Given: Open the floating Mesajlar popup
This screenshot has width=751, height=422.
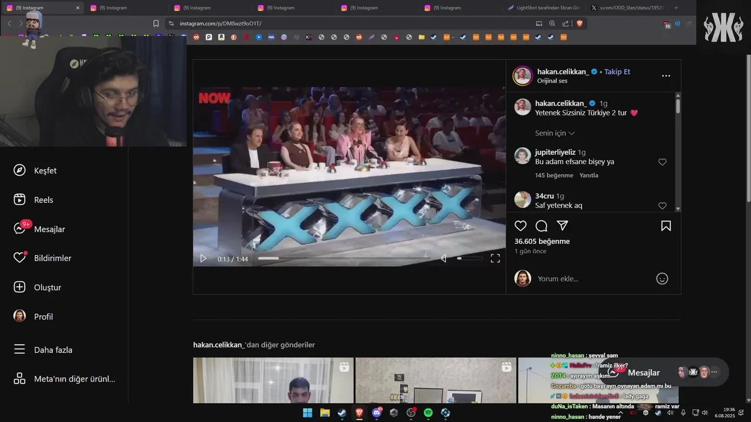Looking at the screenshot, I should (x=664, y=372).
